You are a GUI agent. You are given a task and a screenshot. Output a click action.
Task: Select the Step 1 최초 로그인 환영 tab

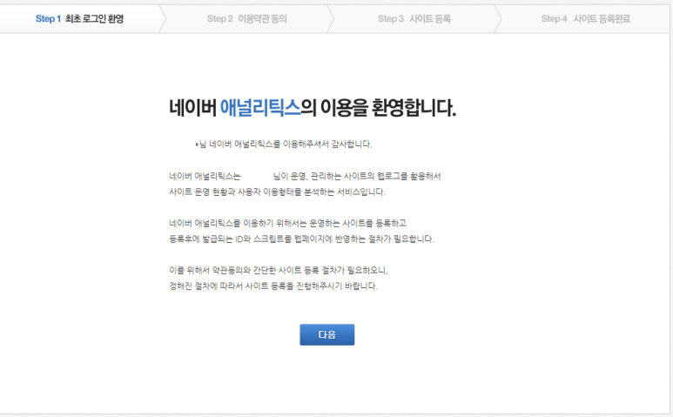[x=80, y=19]
